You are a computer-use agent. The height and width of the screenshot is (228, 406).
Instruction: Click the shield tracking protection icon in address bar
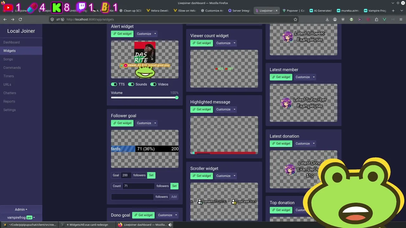tap(52, 19)
